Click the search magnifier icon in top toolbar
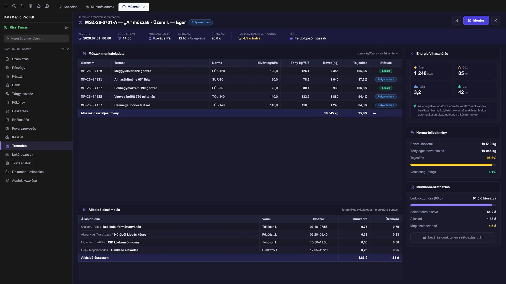The width and height of the screenshot is (506, 284). point(14,6)
